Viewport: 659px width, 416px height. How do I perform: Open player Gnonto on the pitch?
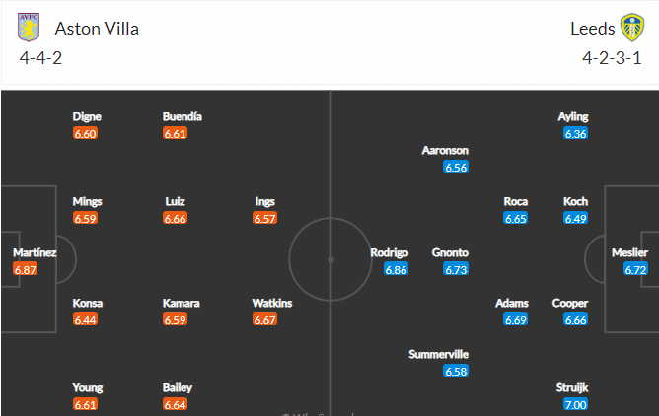(x=450, y=252)
